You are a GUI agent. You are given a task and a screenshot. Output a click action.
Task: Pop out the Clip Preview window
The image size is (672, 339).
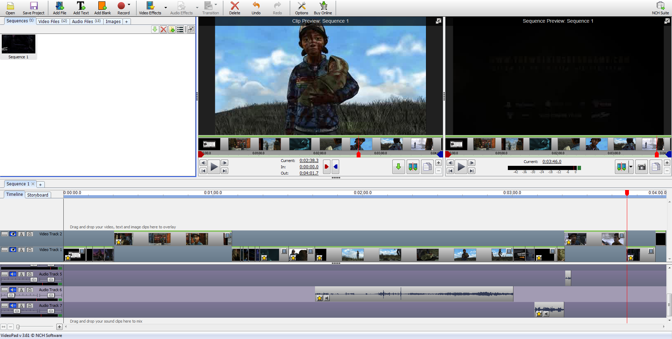pyautogui.click(x=438, y=21)
